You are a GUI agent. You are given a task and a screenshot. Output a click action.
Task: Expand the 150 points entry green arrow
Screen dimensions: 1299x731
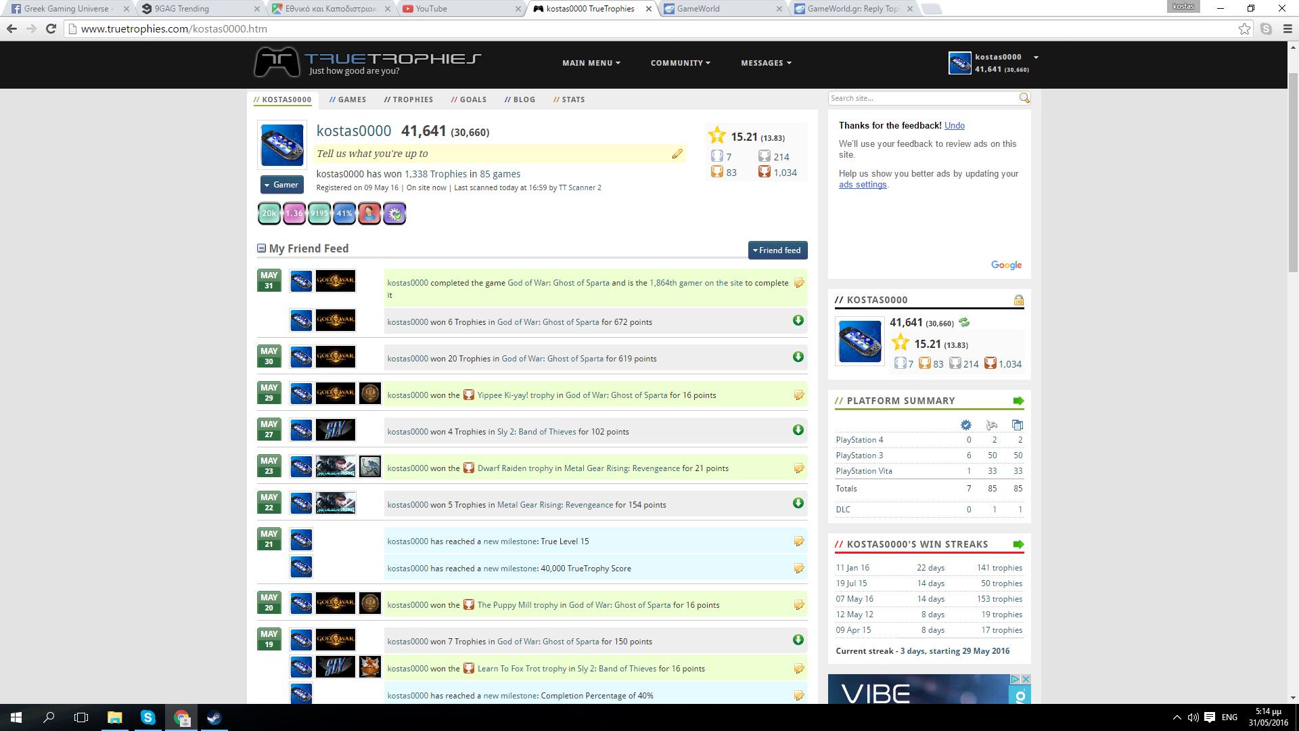tap(798, 640)
